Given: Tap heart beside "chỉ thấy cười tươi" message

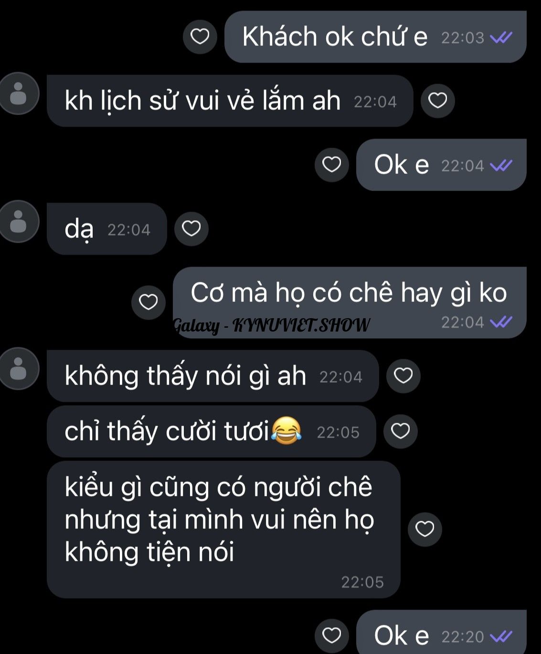Looking at the screenshot, I should [400, 431].
